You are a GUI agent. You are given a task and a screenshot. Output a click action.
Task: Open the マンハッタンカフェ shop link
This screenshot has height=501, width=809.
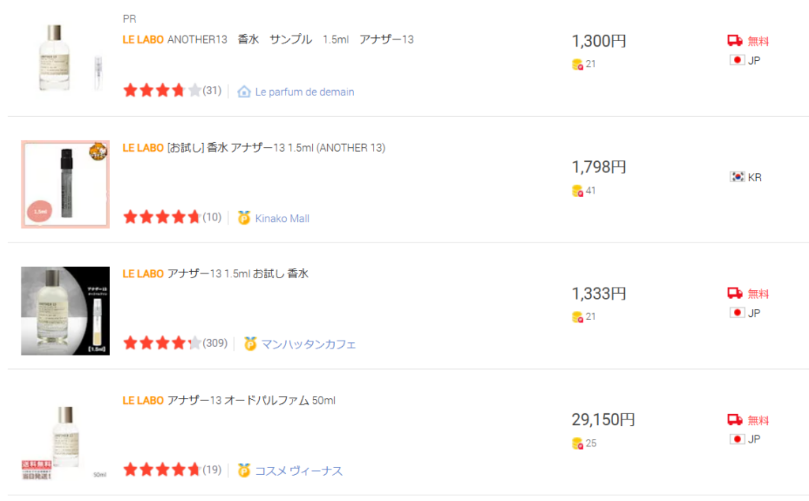click(309, 345)
